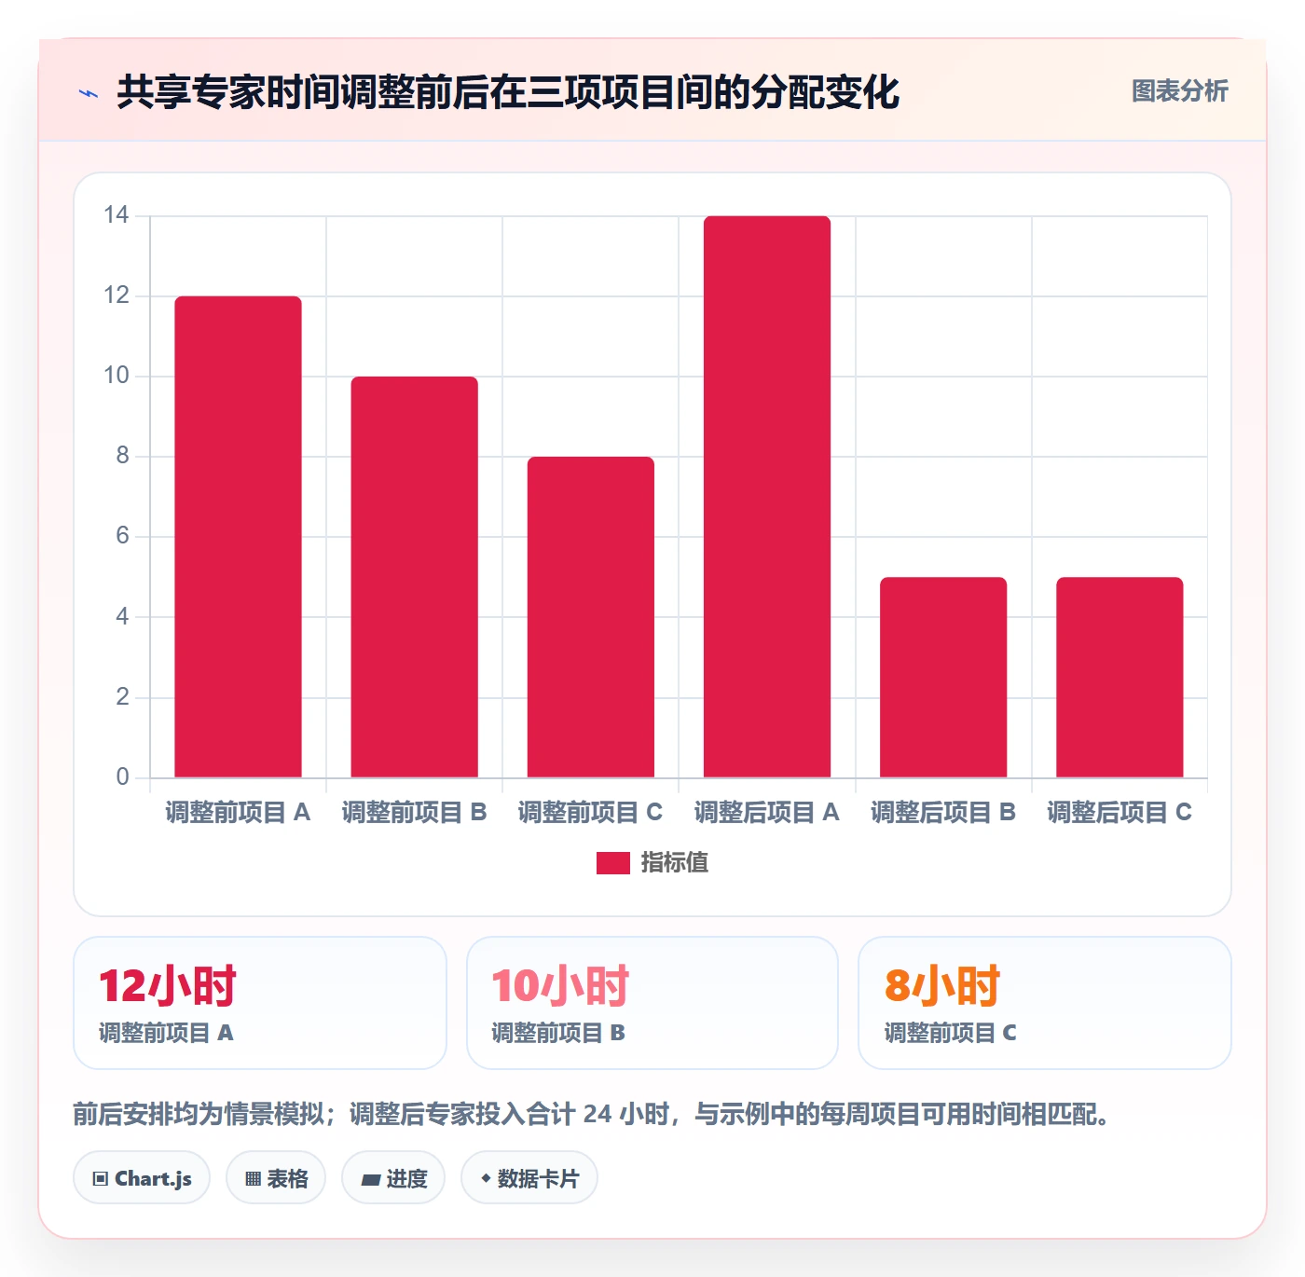Click the 调整前项目 C caption under 8小时
Screen dimensions: 1305x1277
[x=951, y=1033]
